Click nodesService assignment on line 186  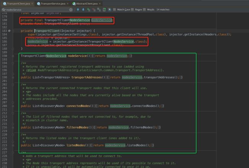click(38, 42)
